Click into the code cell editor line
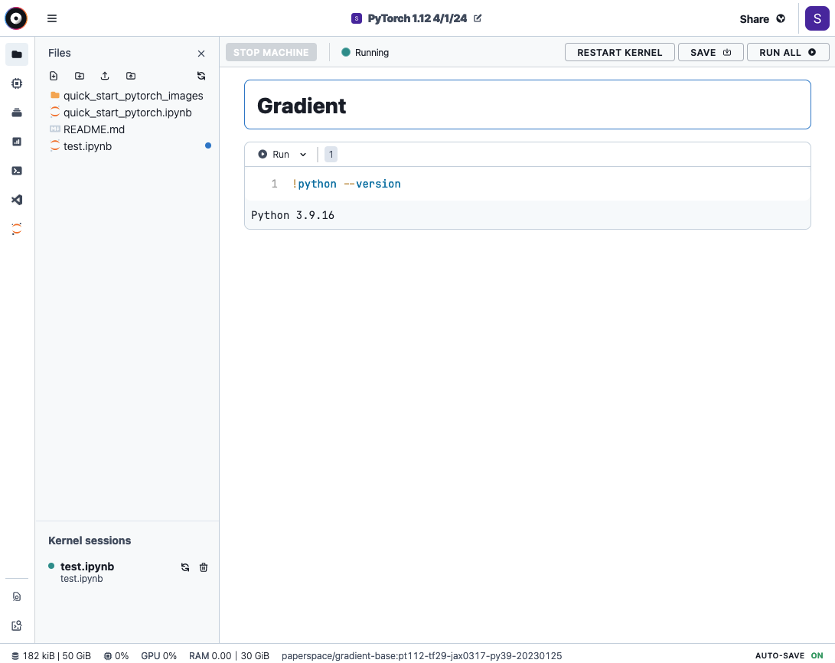 (x=536, y=184)
